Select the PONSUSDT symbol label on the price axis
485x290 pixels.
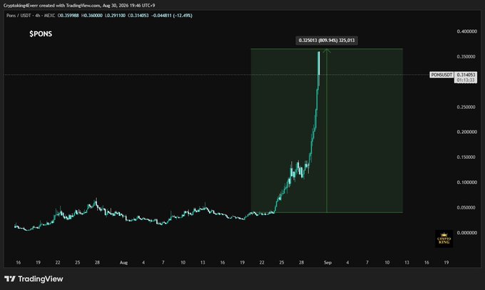[441, 75]
